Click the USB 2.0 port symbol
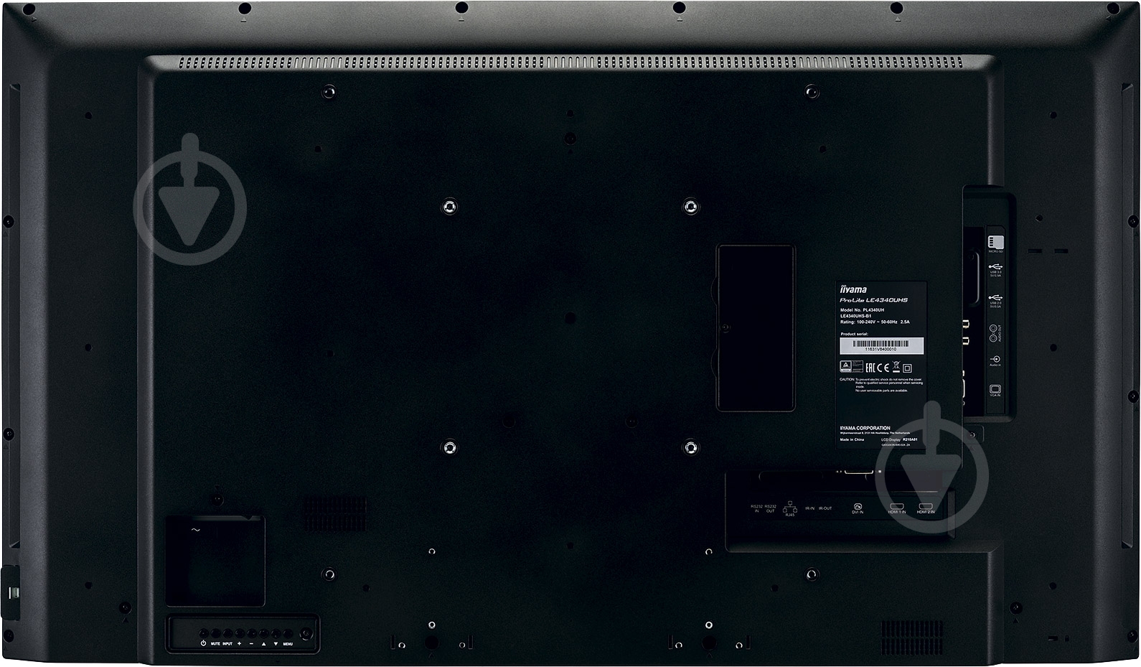Viewport: 1141px width, 667px height. (995, 297)
